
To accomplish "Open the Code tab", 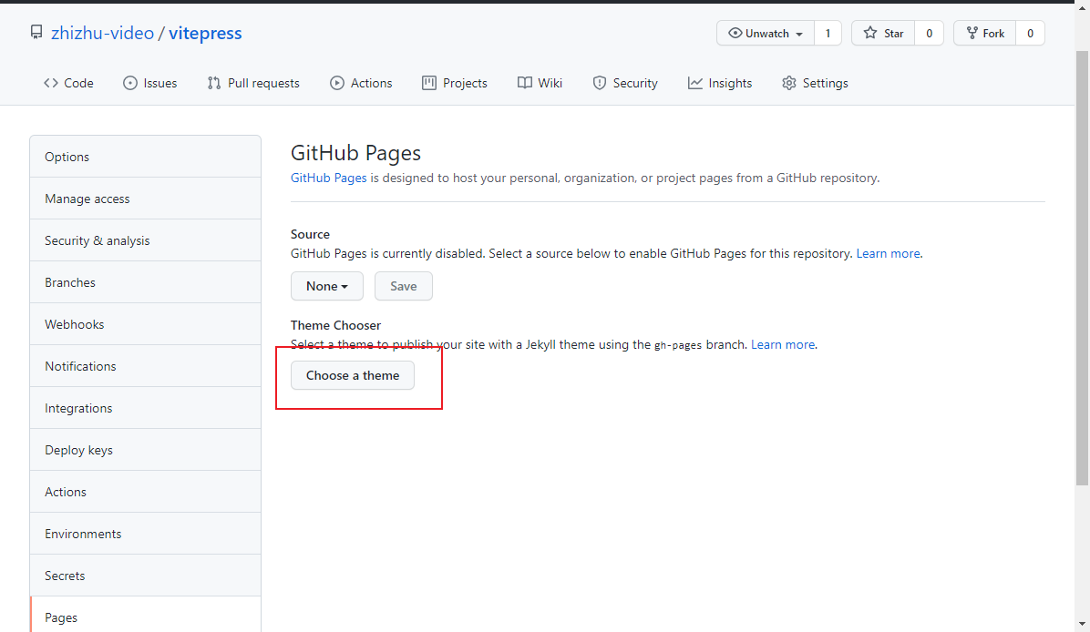I will pos(68,84).
